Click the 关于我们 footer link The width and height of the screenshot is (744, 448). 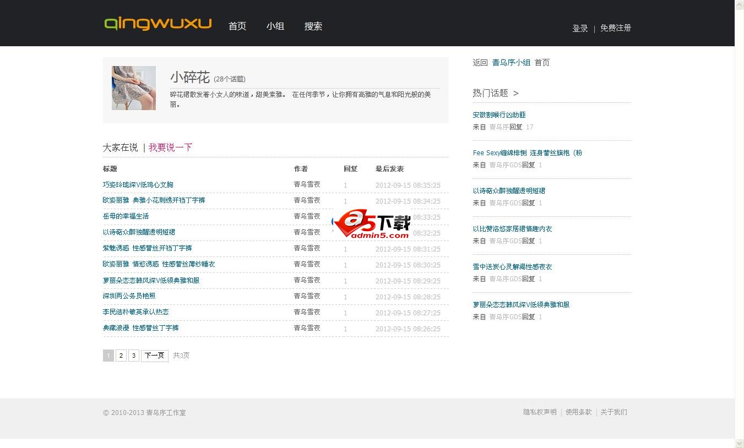[613, 412]
